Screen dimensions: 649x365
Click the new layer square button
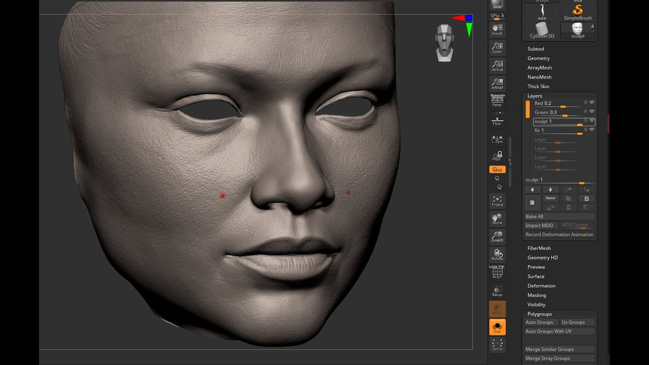coord(532,202)
